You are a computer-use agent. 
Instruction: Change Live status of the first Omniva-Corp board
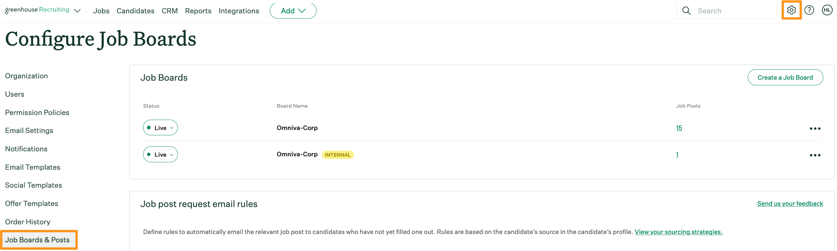pyautogui.click(x=160, y=127)
